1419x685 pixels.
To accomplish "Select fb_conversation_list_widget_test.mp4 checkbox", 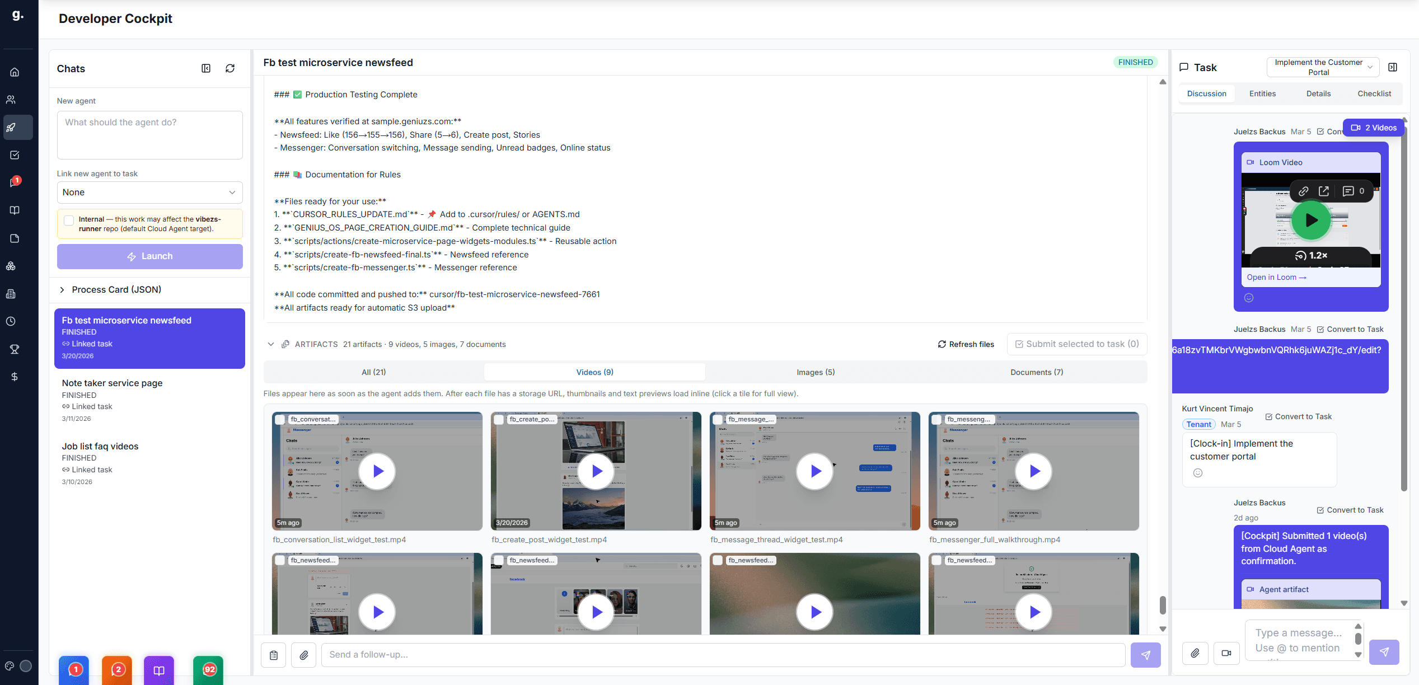I will pos(280,420).
